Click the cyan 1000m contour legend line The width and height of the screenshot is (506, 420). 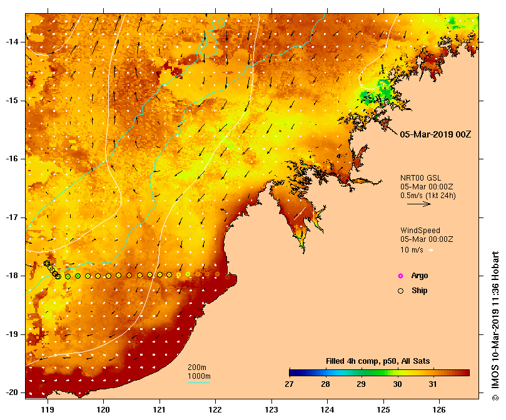point(198,383)
